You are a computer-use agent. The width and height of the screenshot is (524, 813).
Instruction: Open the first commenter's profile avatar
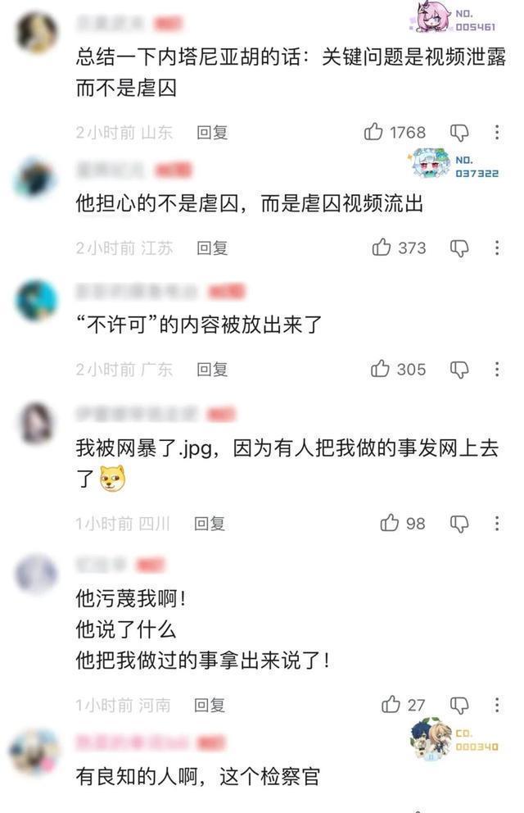[x=36, y=32]
